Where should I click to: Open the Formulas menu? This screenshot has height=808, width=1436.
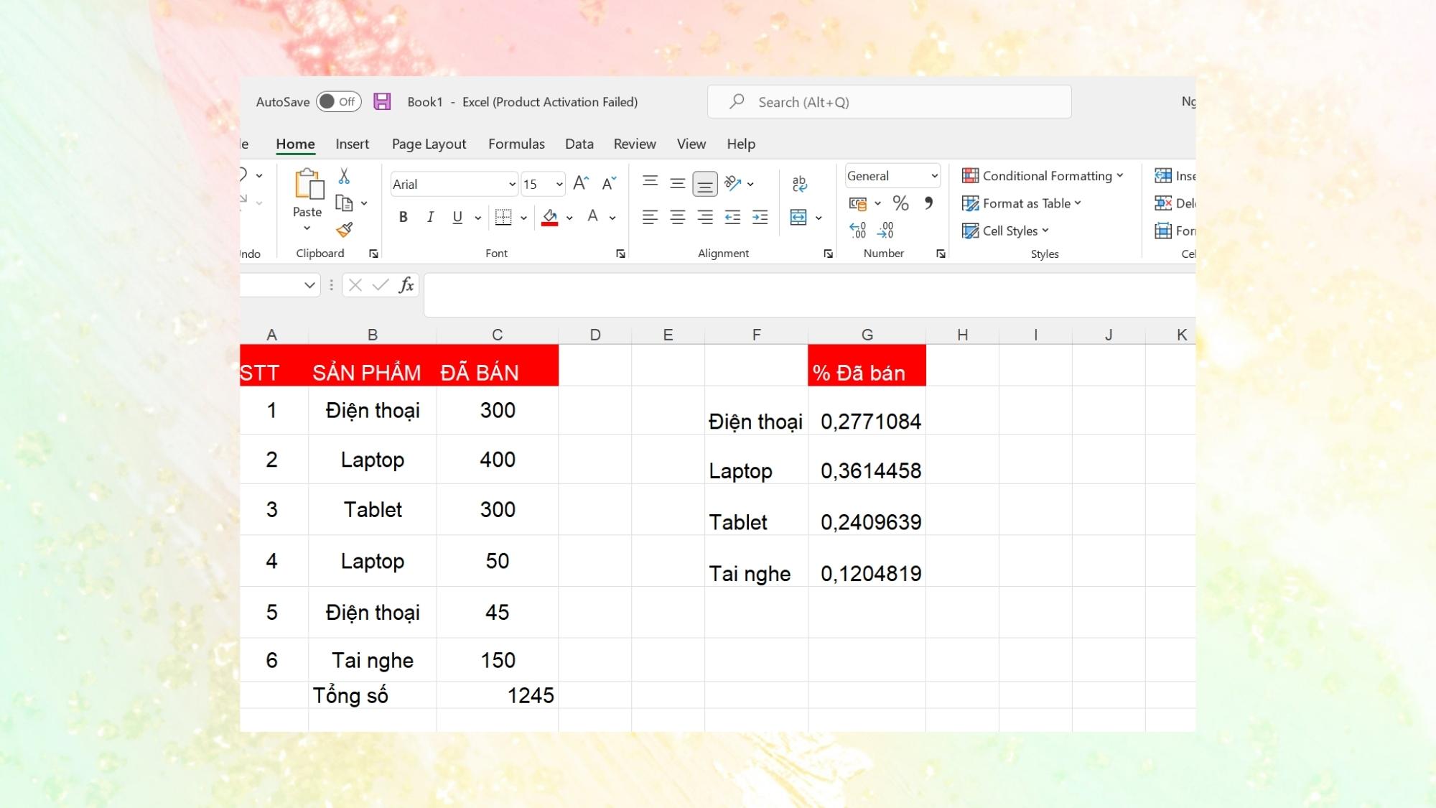[516, 144]
